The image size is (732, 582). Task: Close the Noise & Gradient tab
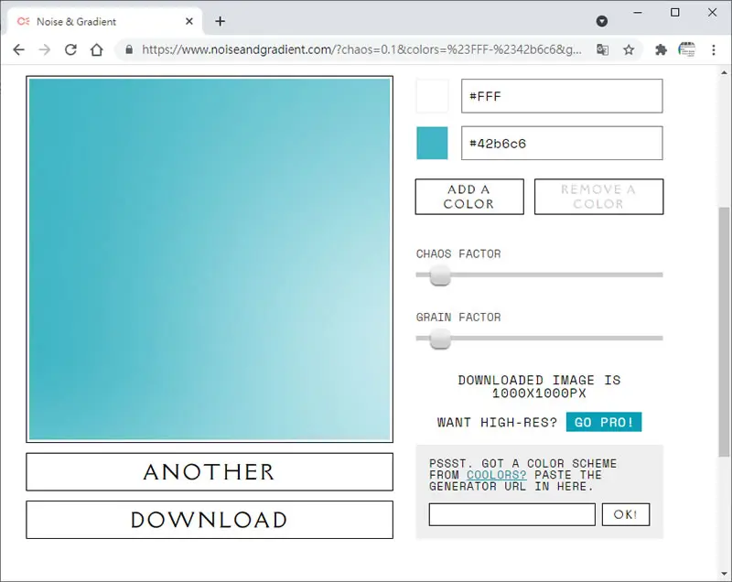coord(189,21)
